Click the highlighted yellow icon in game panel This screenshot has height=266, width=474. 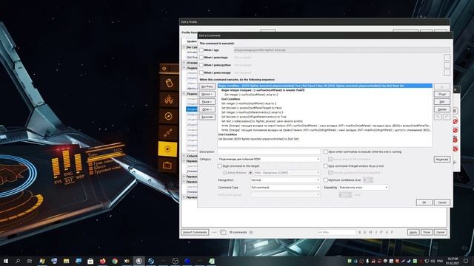pyautogui.click(x=167, y=149)
